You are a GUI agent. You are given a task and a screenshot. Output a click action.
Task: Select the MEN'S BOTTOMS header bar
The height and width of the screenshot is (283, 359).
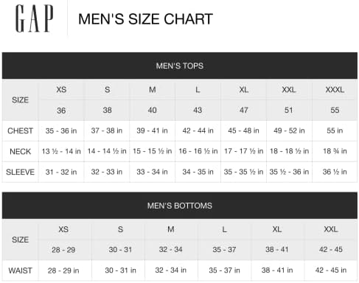point(180,206)
